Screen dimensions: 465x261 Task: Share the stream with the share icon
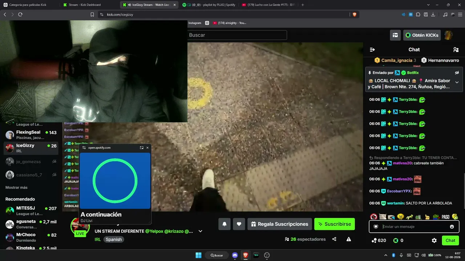(334, 239)
